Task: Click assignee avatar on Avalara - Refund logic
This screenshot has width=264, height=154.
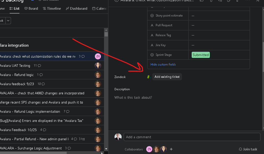Action: click(x=98, y=75)
